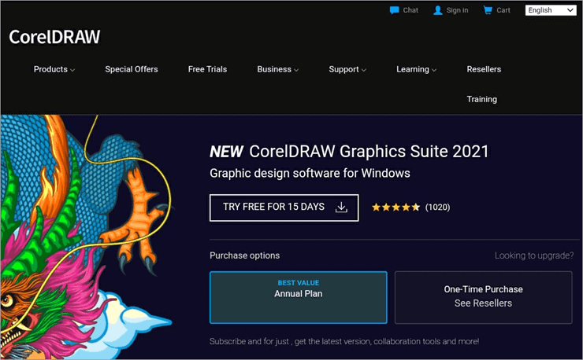583x360 pixels.
Task: Expand the Products menu
Action: tap(54, 69)
